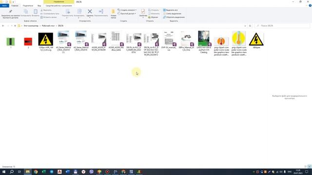Click Вырезать (Cut) in the ribbon

[x=46, y=10]
